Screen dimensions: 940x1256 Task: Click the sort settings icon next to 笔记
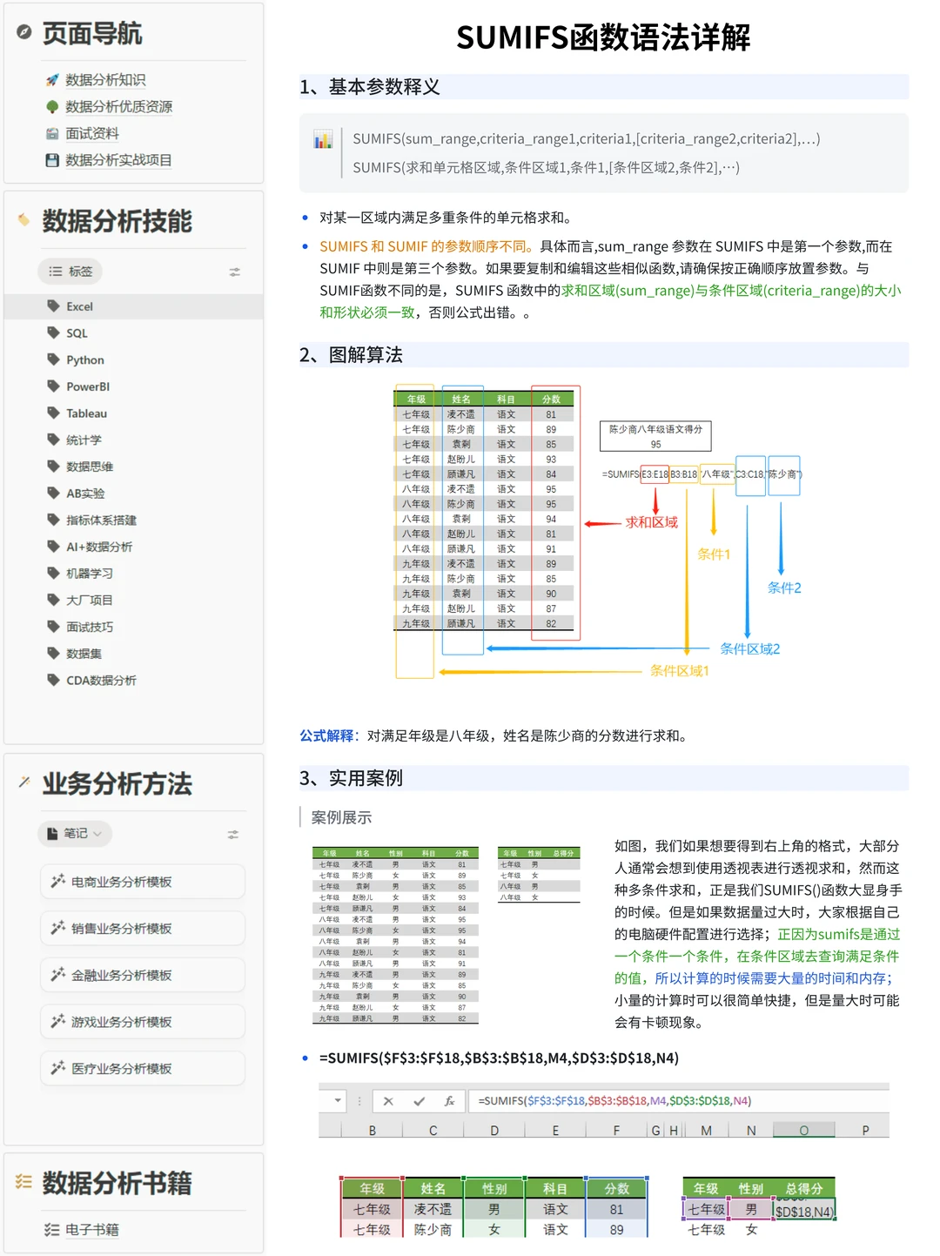pyautogui.click(x=234, y=834)
